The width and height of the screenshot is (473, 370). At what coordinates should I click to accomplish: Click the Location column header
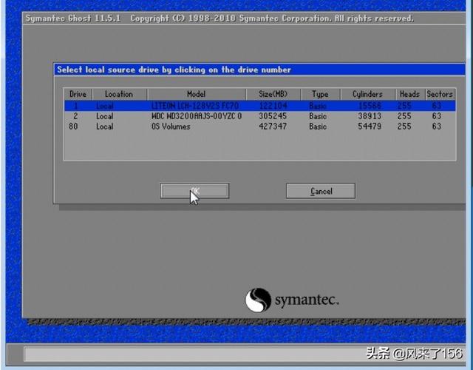(119, 94)
